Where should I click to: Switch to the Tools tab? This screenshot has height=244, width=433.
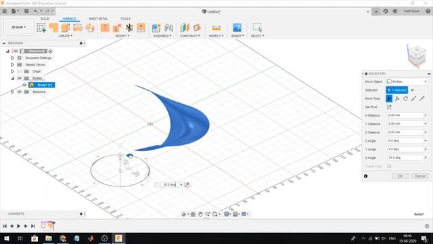point(125,18)
